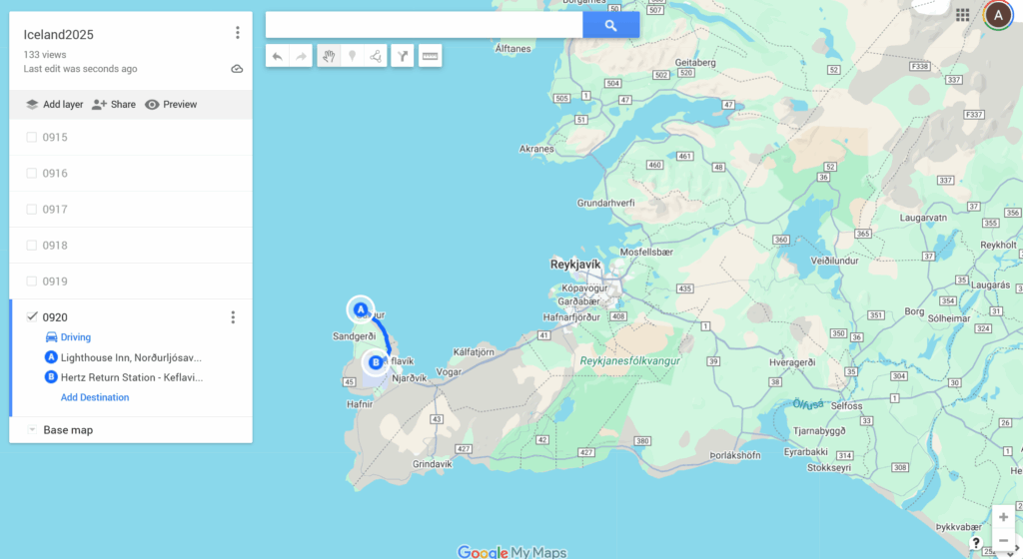Click the Sandgerði label on the map
Screen dimensions: 1023x559
355,336
